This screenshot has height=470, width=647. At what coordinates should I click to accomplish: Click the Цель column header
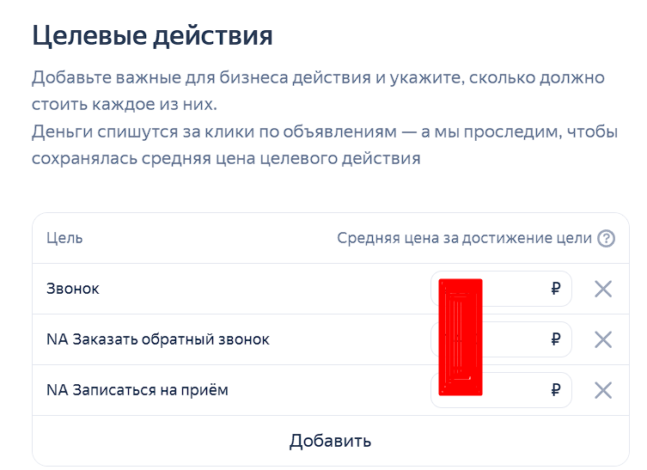[x=64, y=238]
